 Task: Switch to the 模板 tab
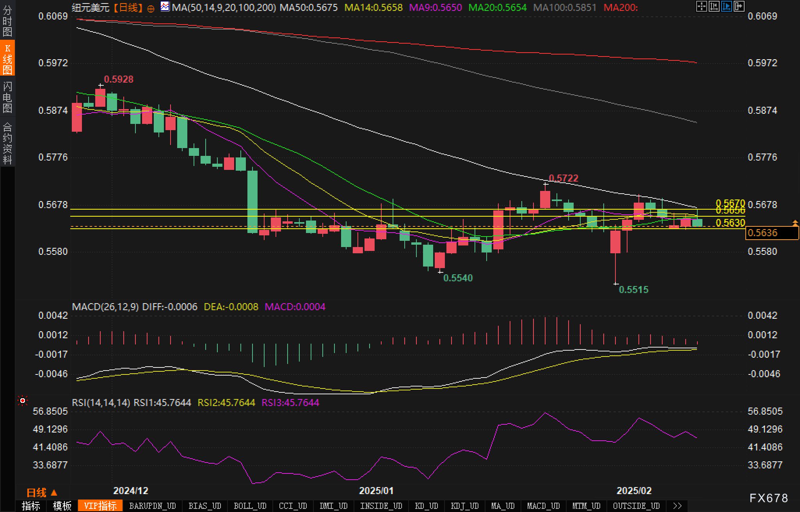click(x=62, y=506)
